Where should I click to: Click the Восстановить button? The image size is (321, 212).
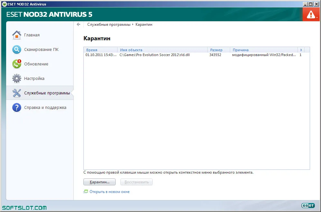pos(137,182)
